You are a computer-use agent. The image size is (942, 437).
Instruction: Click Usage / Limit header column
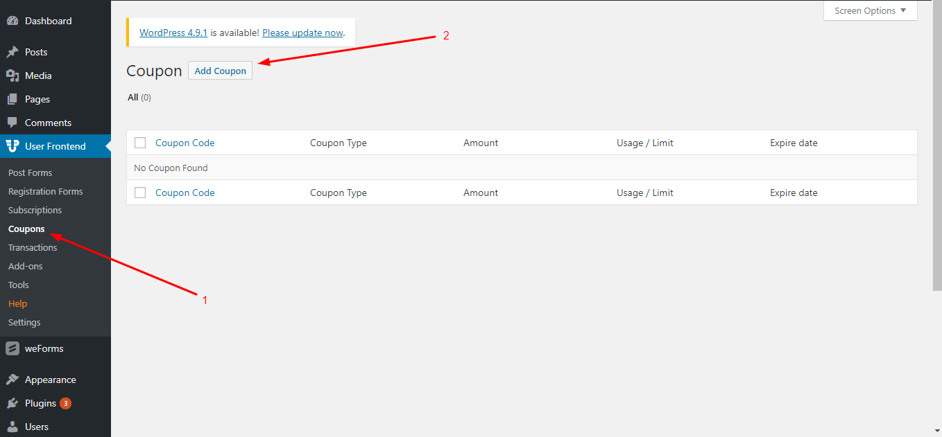[x=644, y=143]
